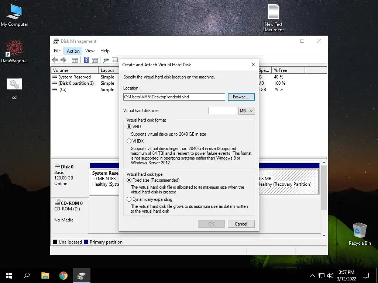Select the DataWagon desktop shortcut
378x283 pixels.
click(x=14, y=52)
